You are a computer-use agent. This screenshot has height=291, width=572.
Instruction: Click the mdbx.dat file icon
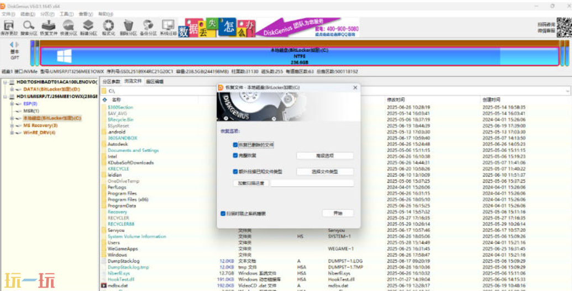click(104, 285)
